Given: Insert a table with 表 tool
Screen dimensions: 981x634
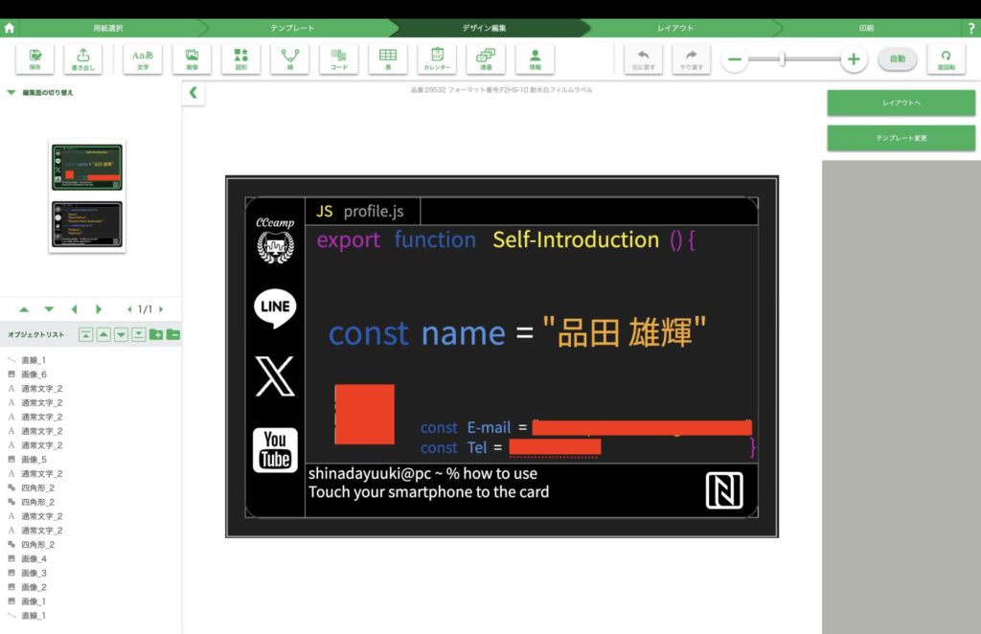Looking at the screenshot, I should pos(388,59).
